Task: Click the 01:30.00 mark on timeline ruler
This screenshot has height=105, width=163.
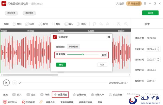Action: tap(91, 31)
